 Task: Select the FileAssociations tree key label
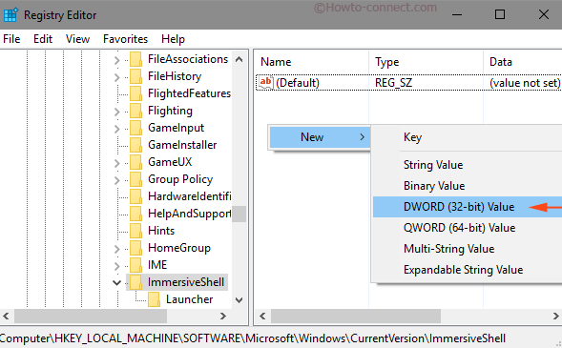(188, 59)
